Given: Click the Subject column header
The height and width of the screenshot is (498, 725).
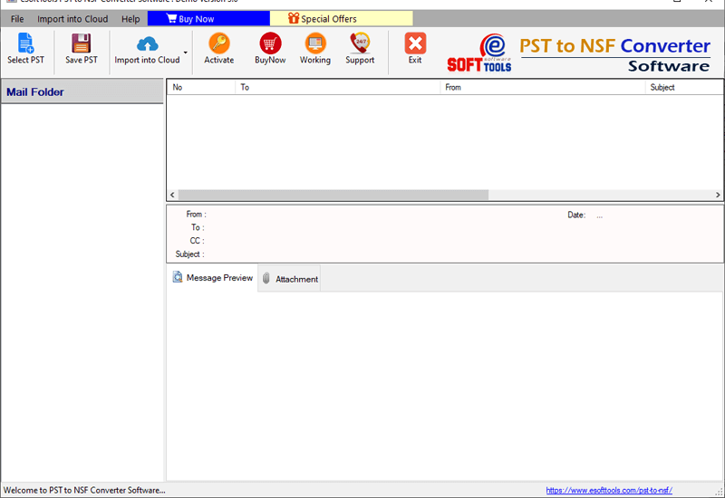Looking at the screenshot, I should click(684, 87).
